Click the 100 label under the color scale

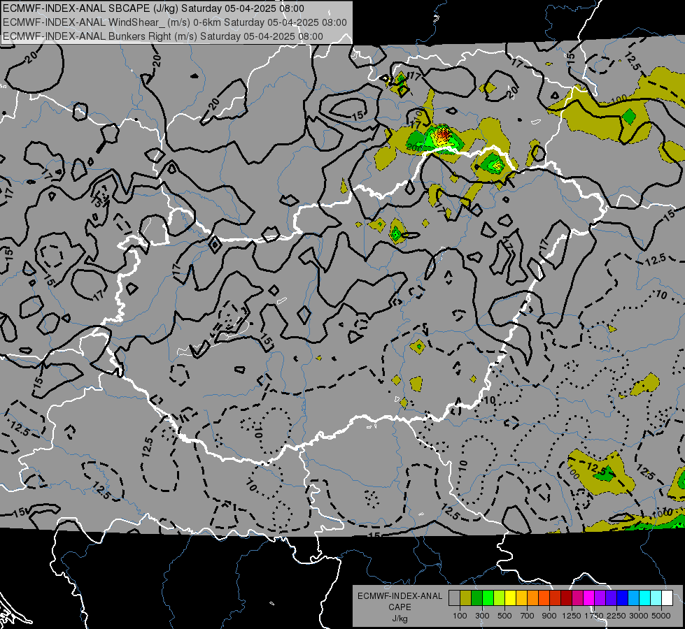click(460, 616)
